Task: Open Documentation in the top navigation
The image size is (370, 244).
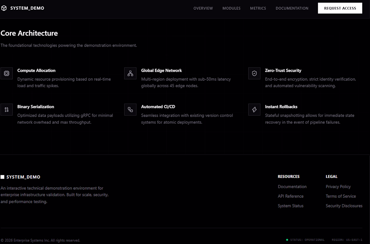Action: [292, 8]
